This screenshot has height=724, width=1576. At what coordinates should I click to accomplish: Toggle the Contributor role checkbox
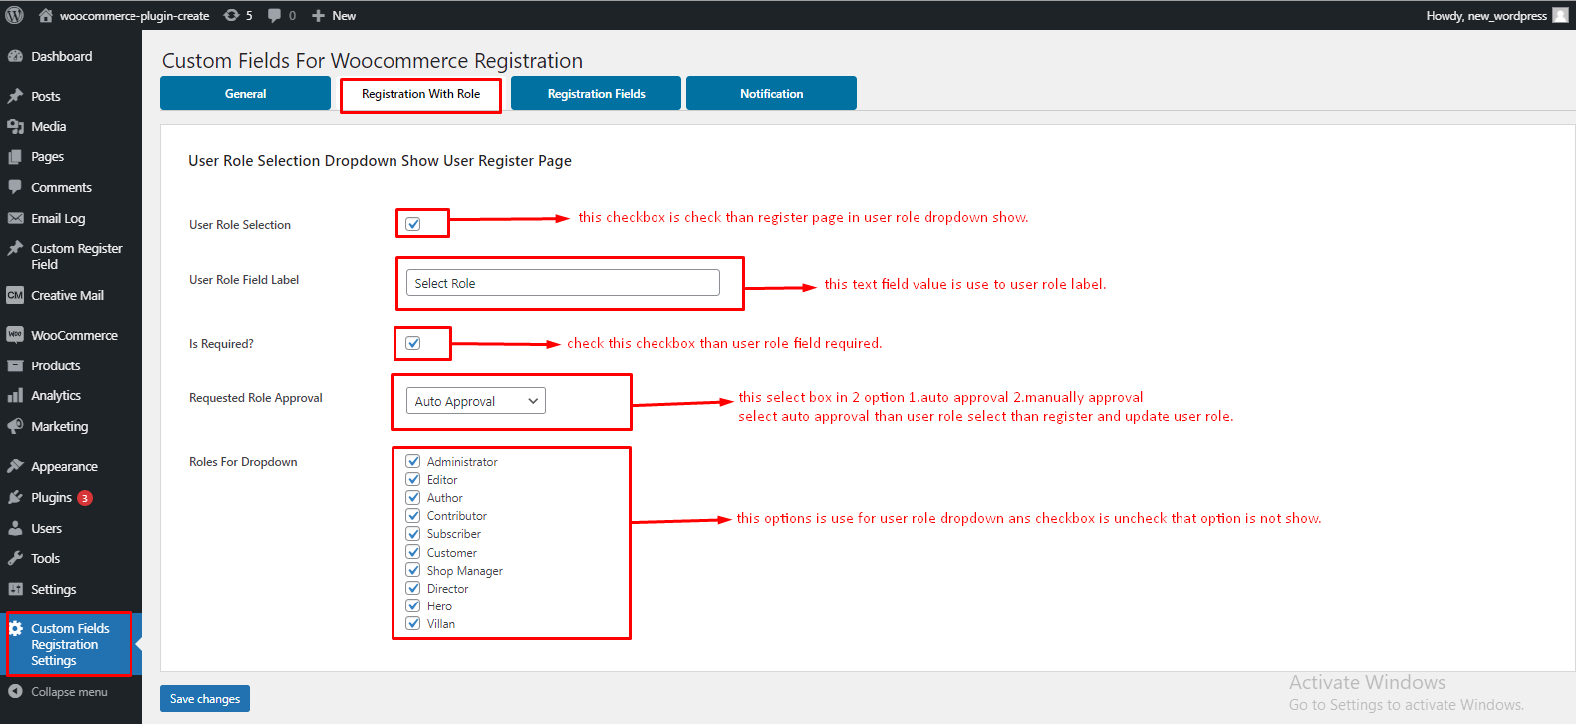pyautogui.click(x=413, y=515)
